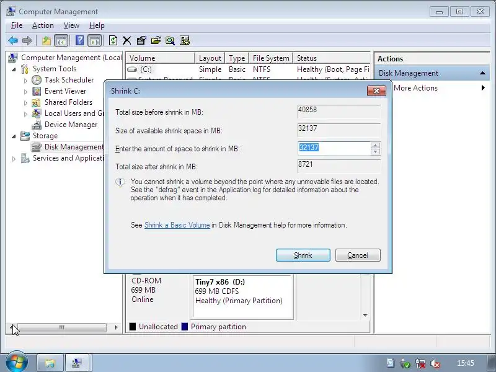Click the Explore magnifier toolbar icon
Image resolution: width=496 pixels, height=372 pixels.
tap(170, 40)
